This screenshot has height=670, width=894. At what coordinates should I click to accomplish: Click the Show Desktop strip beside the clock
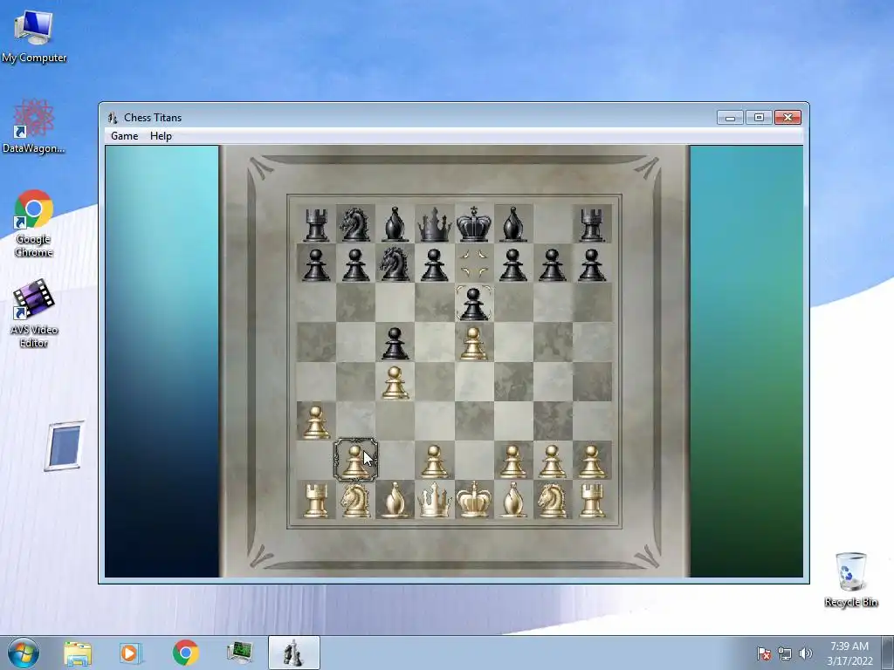(888, 653)
